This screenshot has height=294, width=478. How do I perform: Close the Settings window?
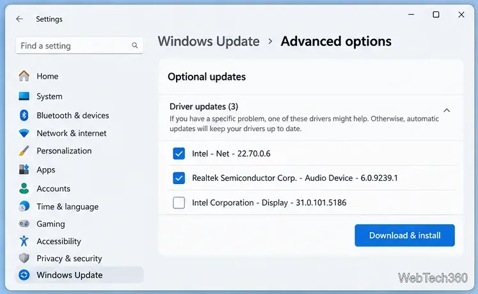coord(461,14)
